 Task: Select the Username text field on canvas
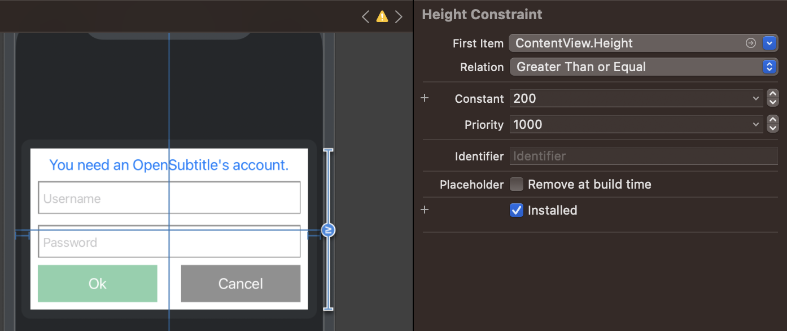tap(169, 198)
